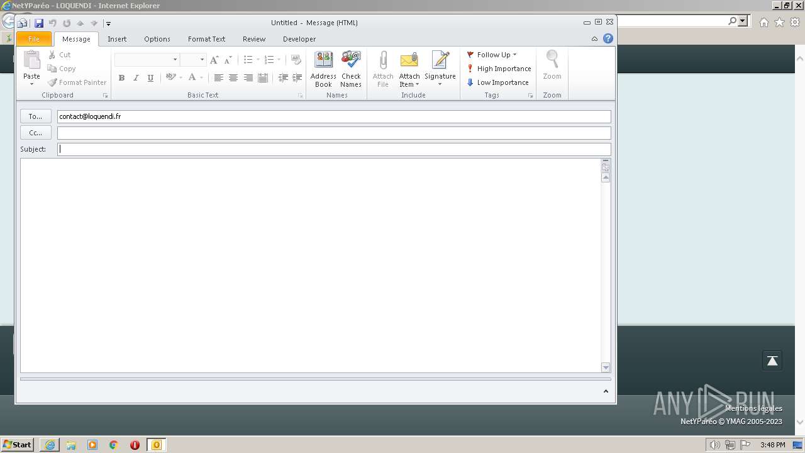Image resolution: width=805 pixels, height=453 pixels.
Task: Open Customize Quick Access Toolbar dropdown
Action: (x=109, y=24)
